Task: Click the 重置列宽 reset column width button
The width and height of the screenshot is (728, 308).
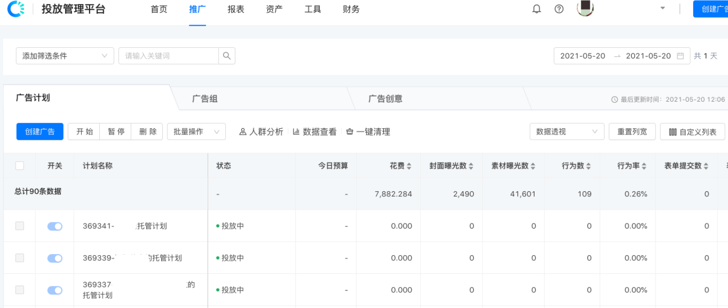Action: tap(632, 131)
